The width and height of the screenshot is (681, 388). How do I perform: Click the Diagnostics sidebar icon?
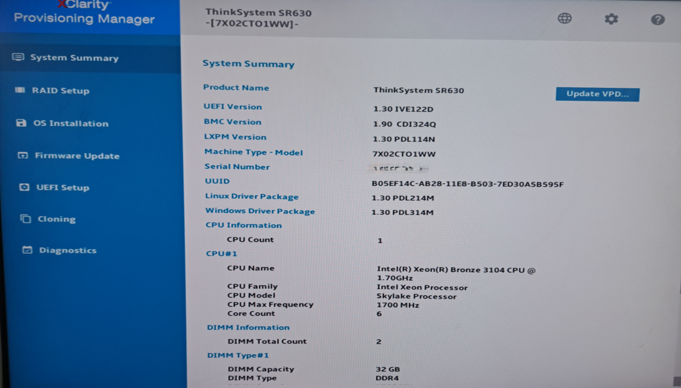(27, 250)
